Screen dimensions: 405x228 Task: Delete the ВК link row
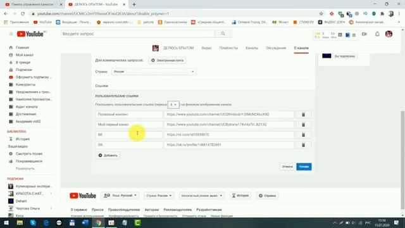tap(304, 135)
